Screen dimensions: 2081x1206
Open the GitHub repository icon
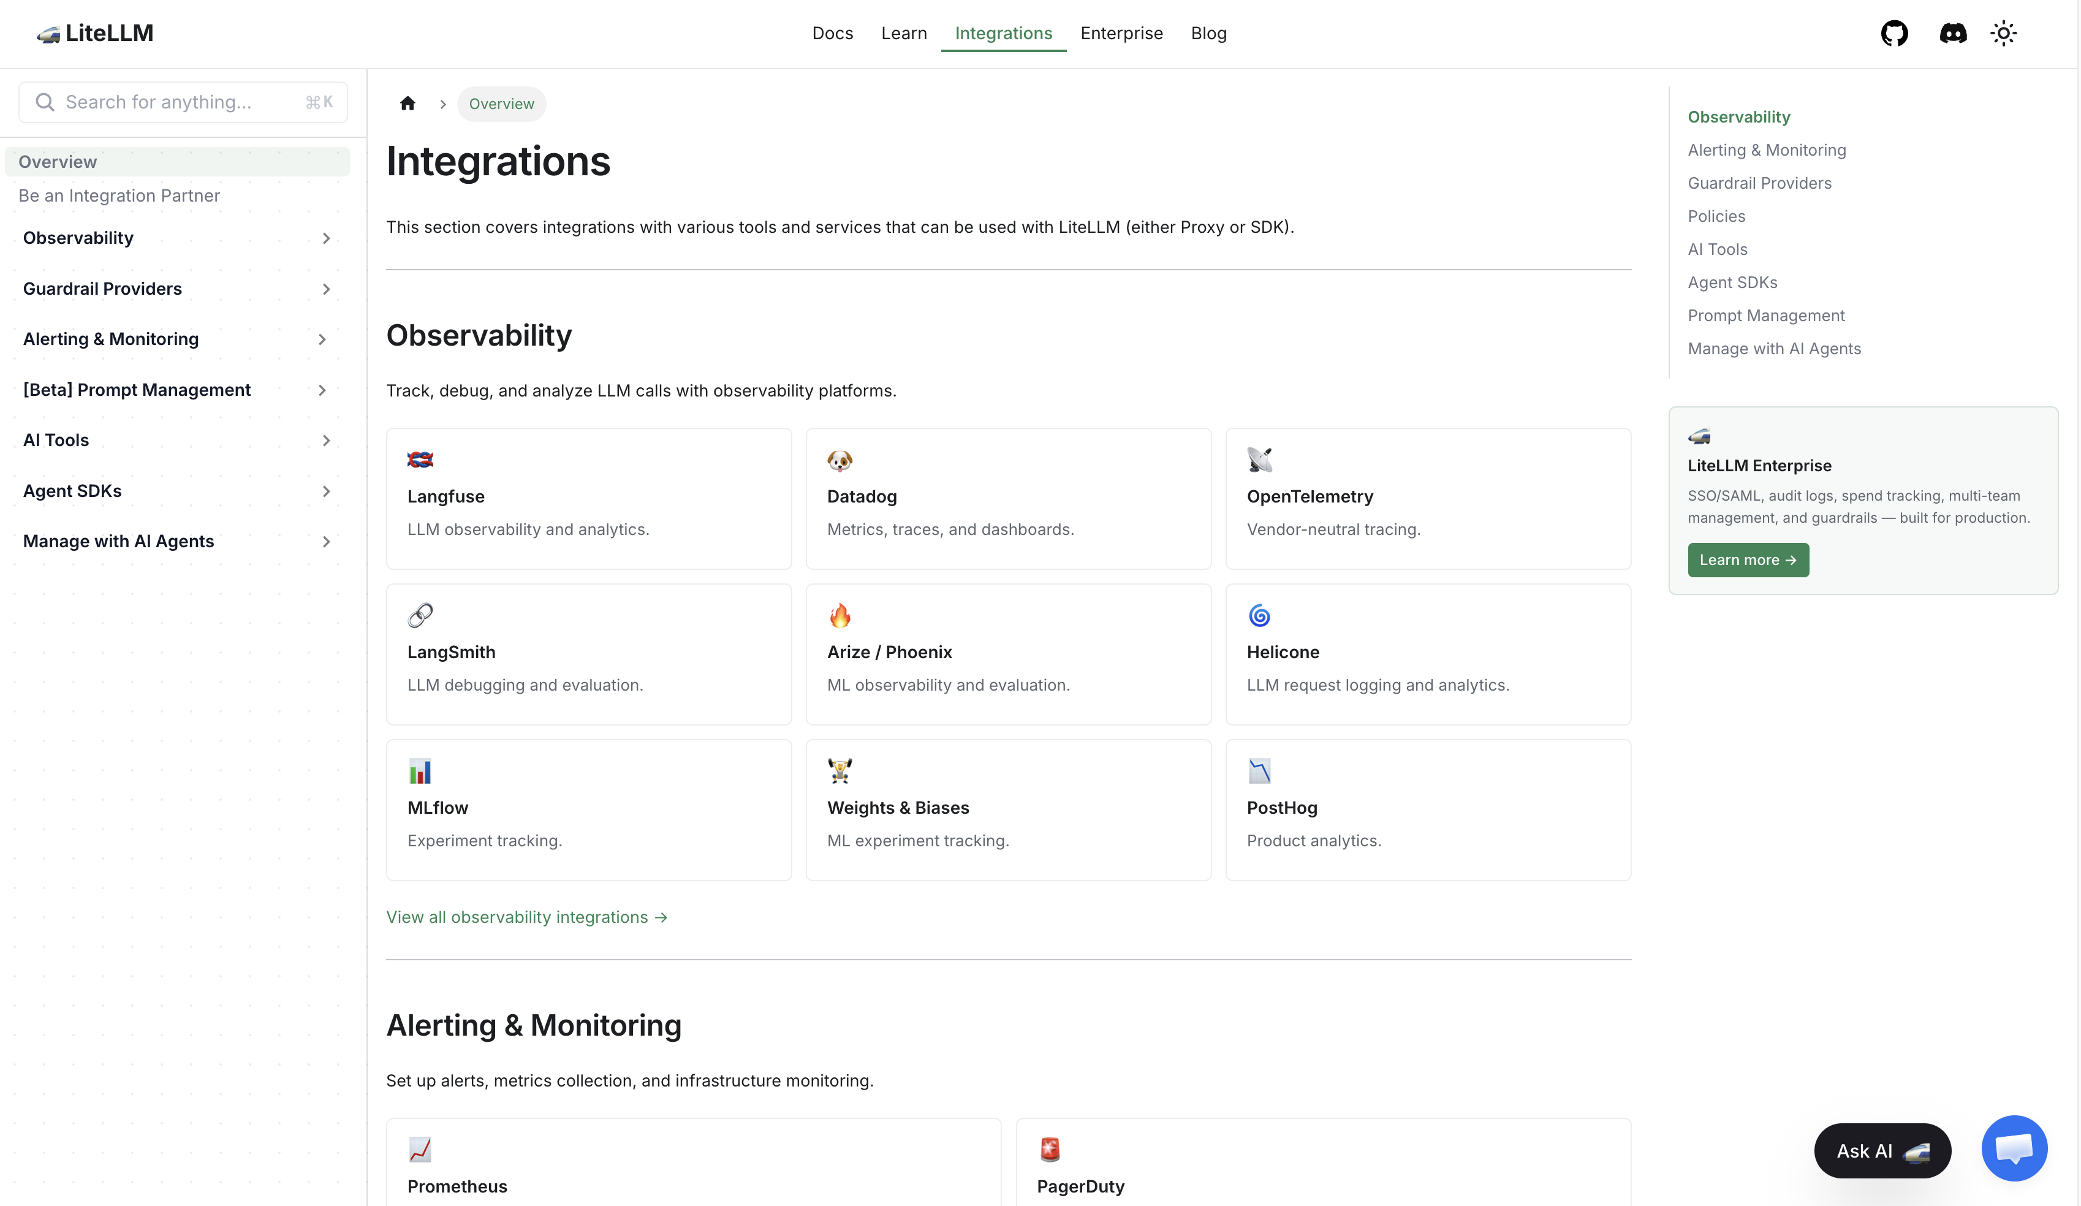coord(1893,33)
